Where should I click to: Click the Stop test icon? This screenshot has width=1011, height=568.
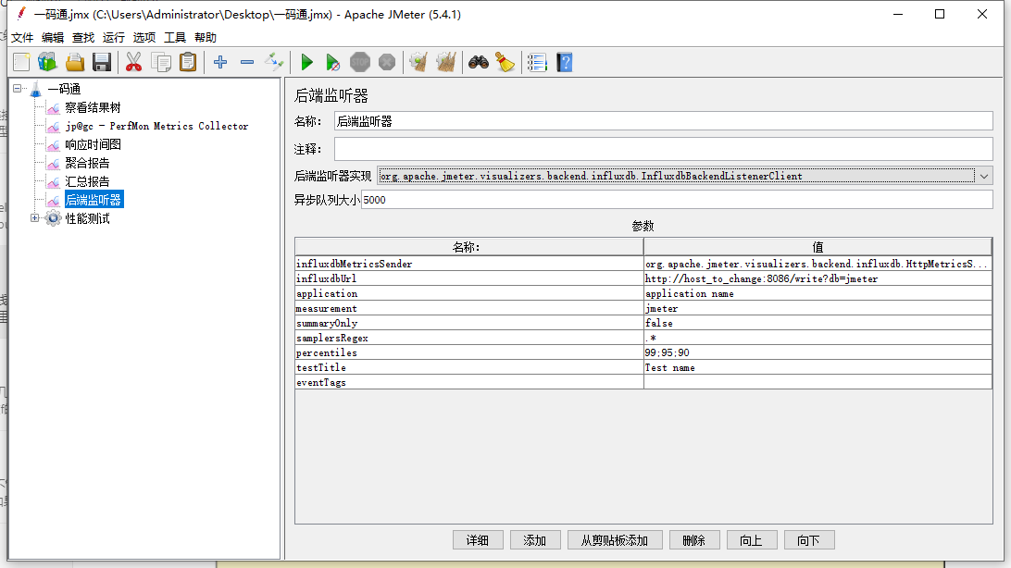tap(360, 63)
